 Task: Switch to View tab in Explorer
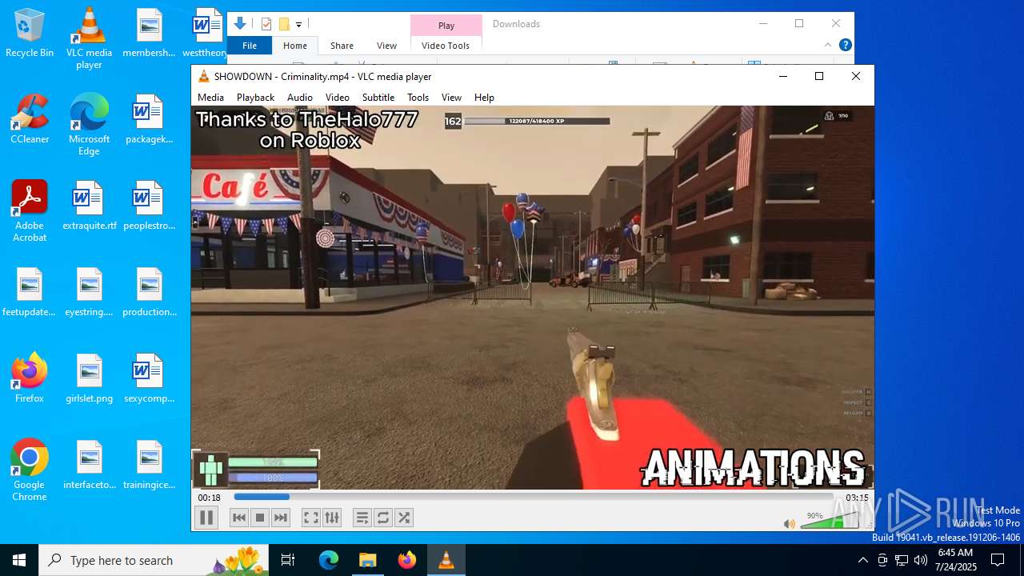tap(386, 46)
